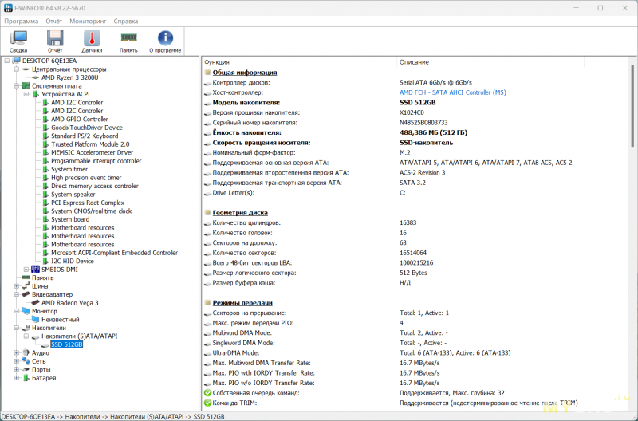Click the right panel vertical scrollbar thumb
This screenshot has height=421, width=638.
point(632,106)
